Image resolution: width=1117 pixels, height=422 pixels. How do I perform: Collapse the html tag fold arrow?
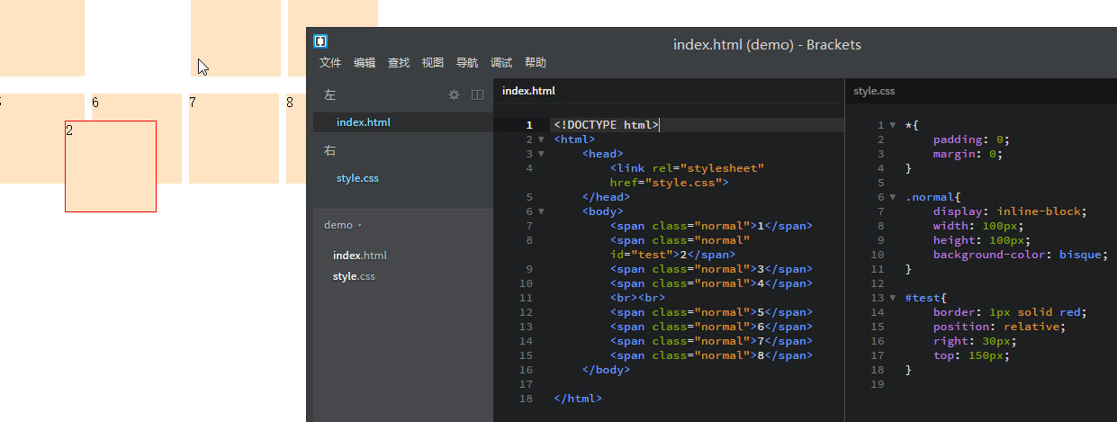[541, 139]
